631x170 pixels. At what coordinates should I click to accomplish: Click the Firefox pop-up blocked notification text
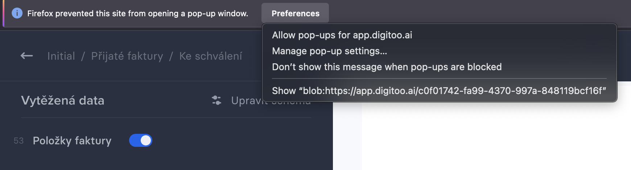coord(138,13)
